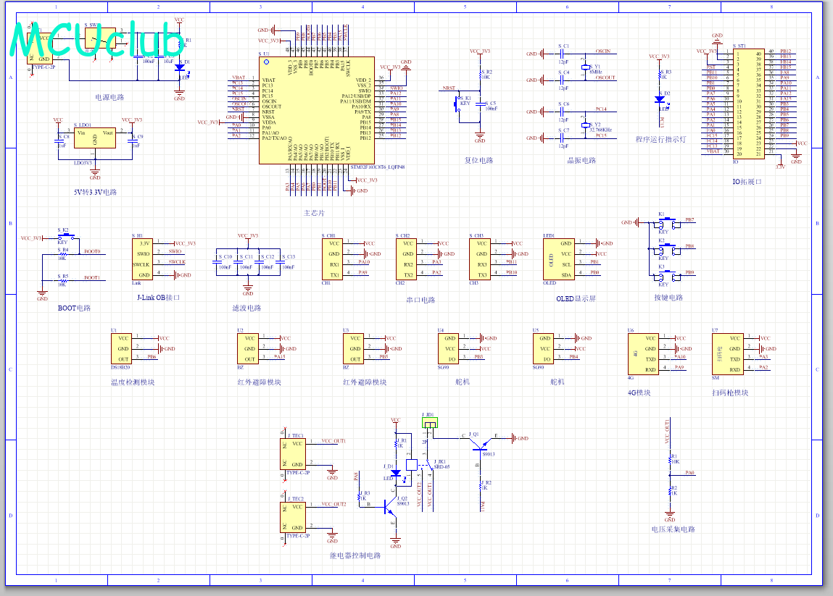The width and height of the screenshot is (833, 596).
Task: Click the '4G模块' label
Action: 639,393
